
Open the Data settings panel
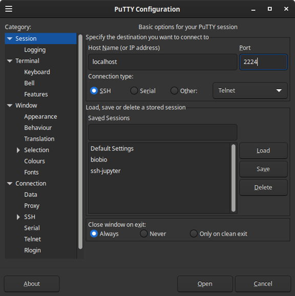(x=31, y=195)
